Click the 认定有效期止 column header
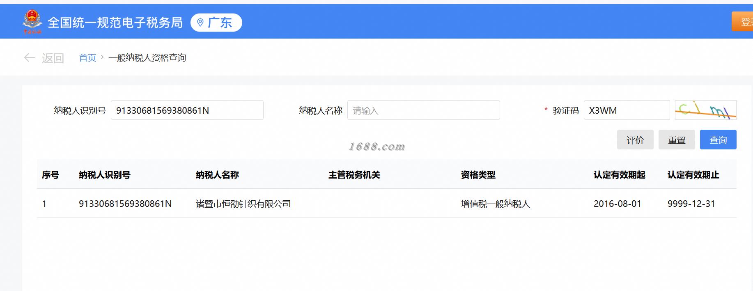This screenshot has height=291, width=753. (693, 175)
